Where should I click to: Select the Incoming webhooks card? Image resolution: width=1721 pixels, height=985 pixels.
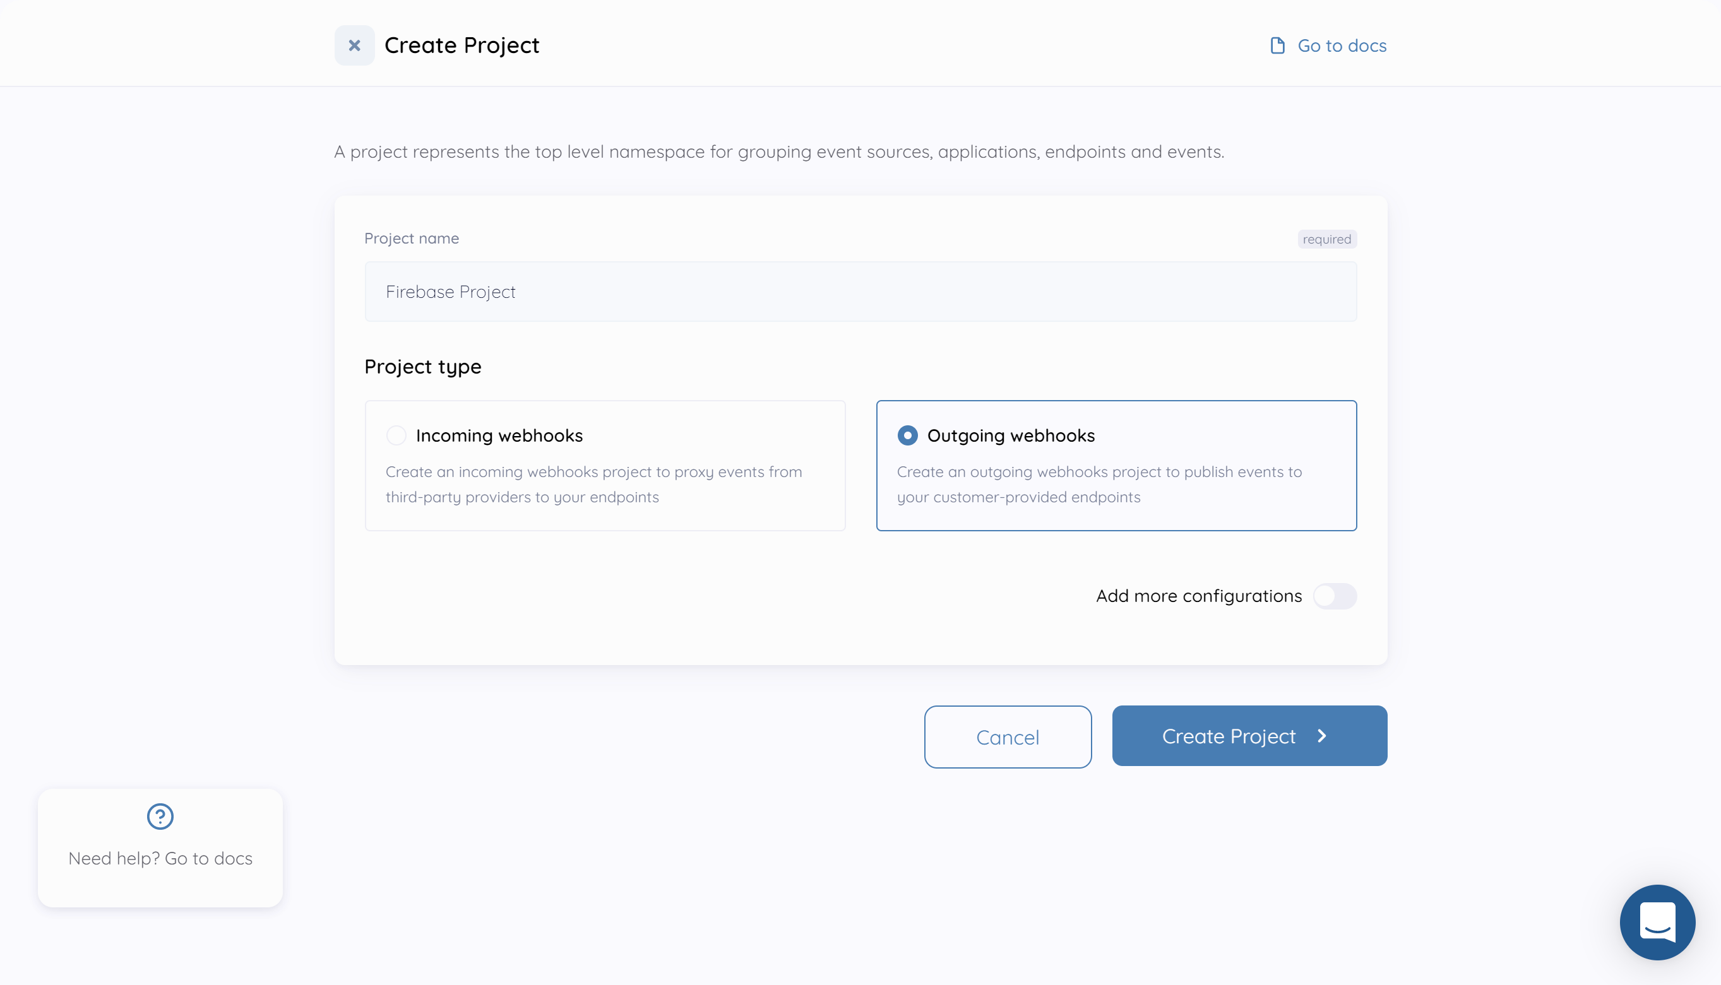point(605,466)
